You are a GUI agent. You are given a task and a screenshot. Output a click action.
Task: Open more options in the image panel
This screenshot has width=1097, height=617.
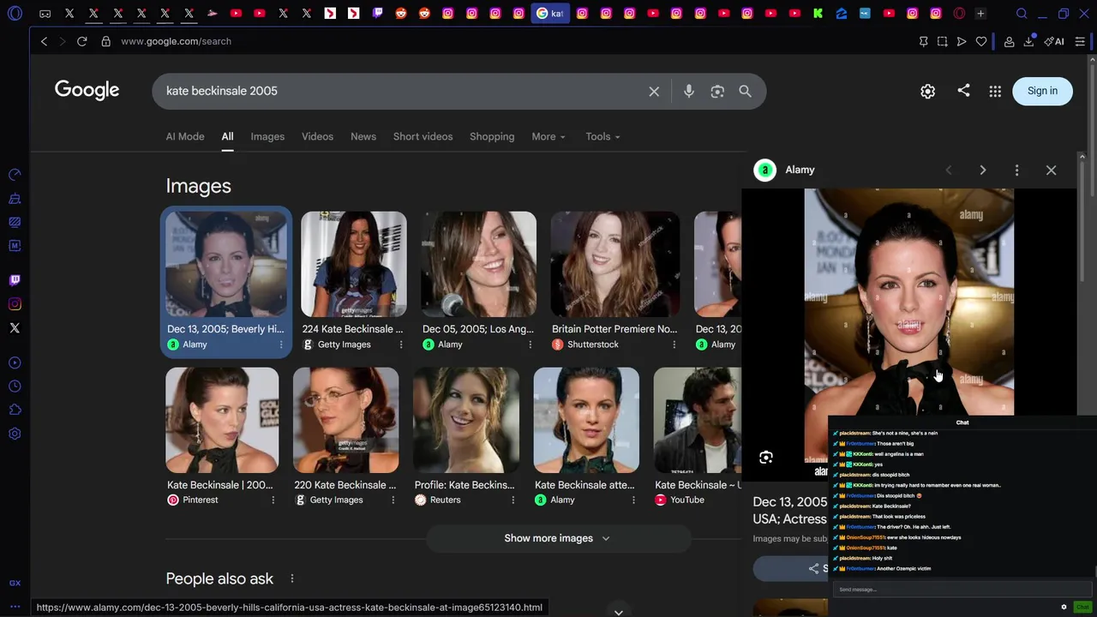point(1016,170)
